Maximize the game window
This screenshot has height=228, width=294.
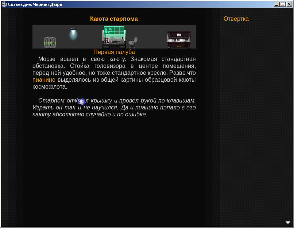282,4
